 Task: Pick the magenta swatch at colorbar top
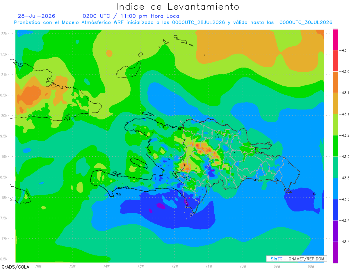pos(335,40)
